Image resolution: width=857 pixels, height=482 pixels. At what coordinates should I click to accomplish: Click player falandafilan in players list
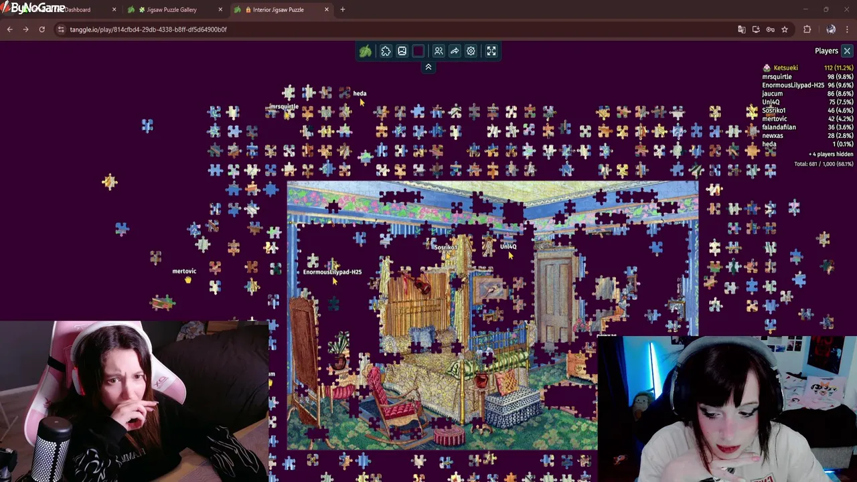click(x=779, y=127)
